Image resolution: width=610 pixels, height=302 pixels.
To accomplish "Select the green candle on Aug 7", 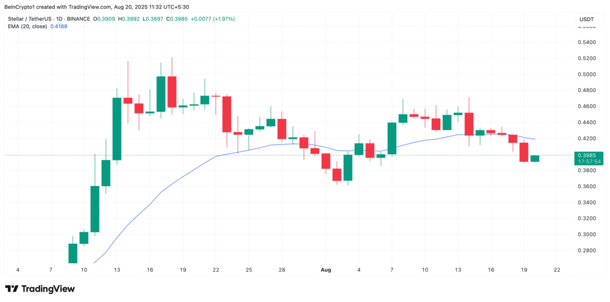I will [x=392, y=138].
